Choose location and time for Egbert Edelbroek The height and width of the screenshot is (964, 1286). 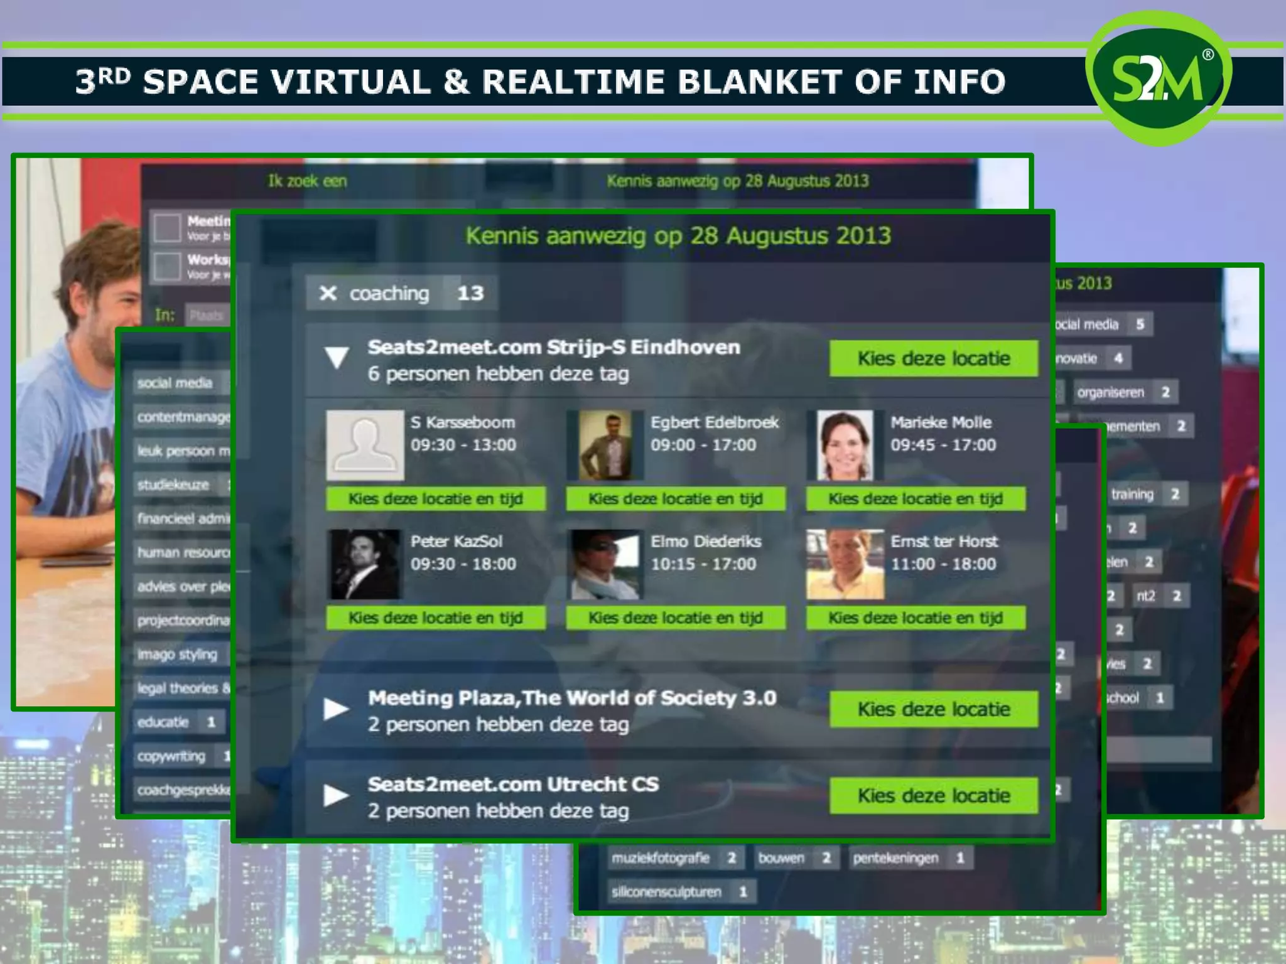click(676, 499)
